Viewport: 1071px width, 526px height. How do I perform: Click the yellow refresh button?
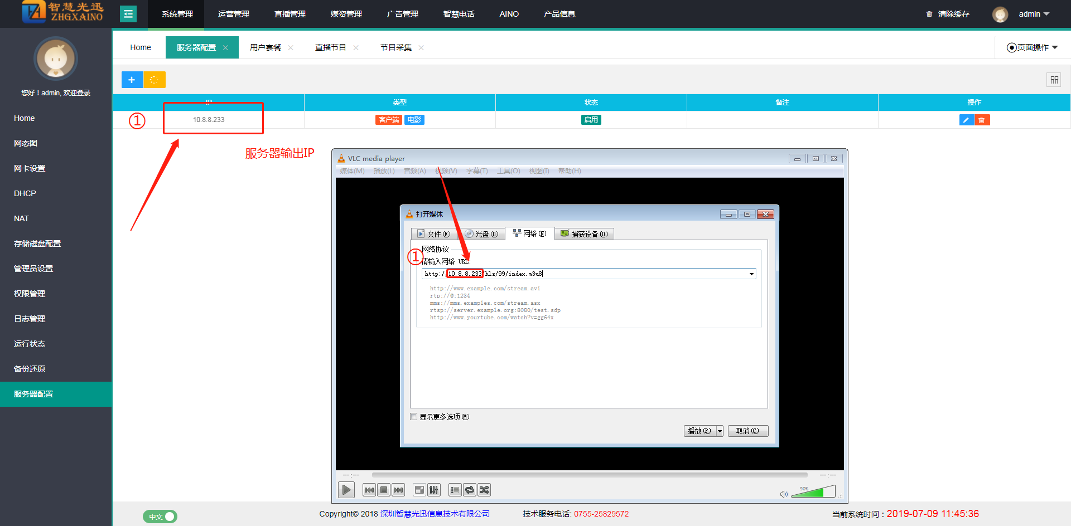pos(155,80)
